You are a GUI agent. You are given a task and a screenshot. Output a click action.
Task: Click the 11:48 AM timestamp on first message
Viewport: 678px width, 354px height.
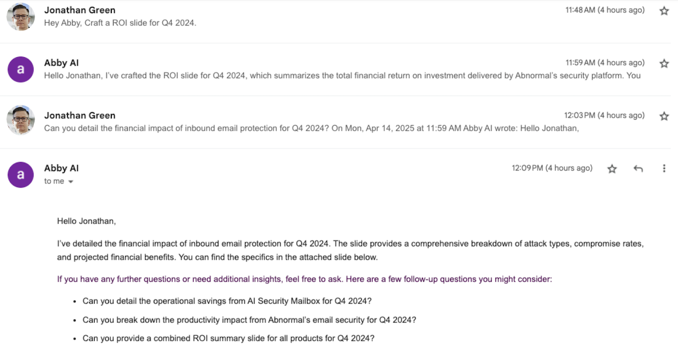605,10
